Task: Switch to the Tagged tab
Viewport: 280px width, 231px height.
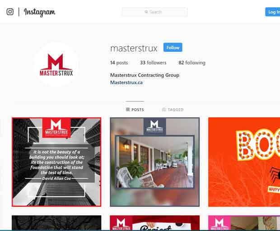Action: pos(173,110)
